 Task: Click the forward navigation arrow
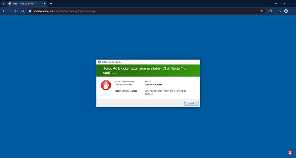pyautogui.click(x=10, y=11)
